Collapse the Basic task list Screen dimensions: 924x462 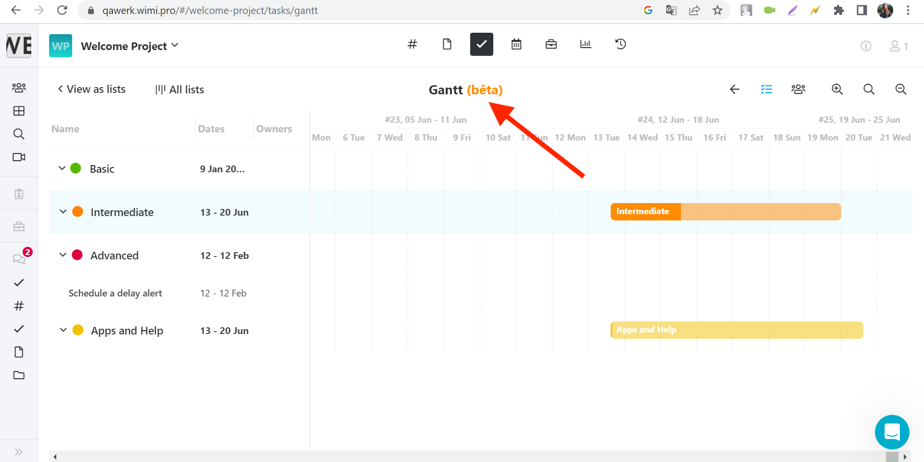click(62, 168)
